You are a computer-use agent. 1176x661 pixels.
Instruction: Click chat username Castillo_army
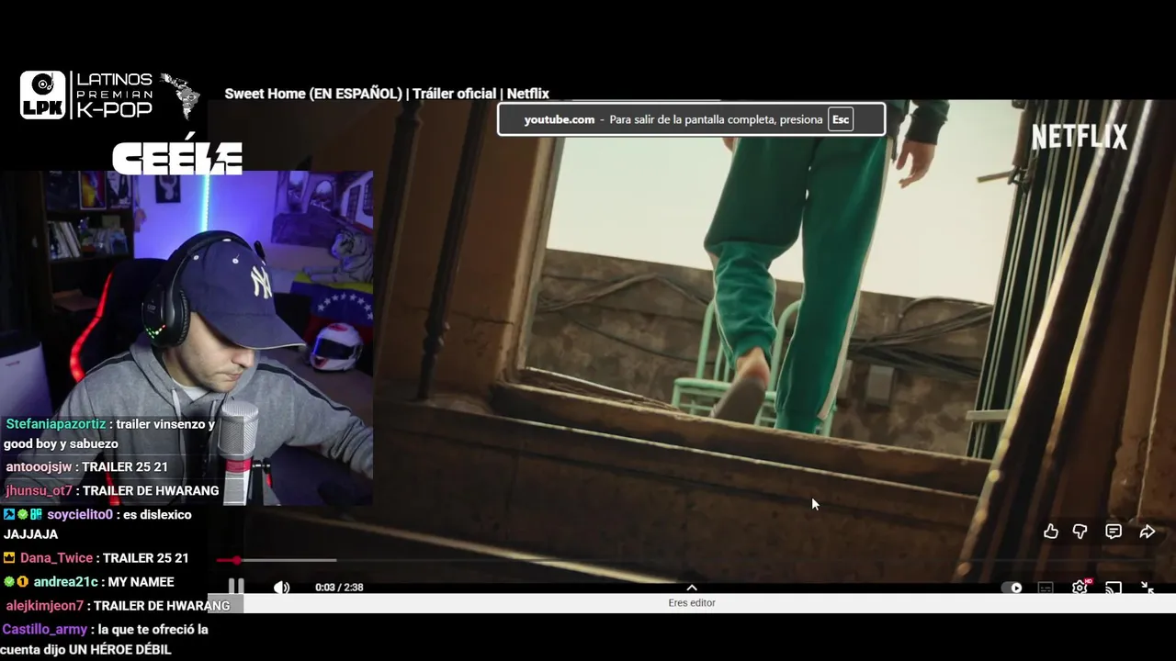coord(45,629)
